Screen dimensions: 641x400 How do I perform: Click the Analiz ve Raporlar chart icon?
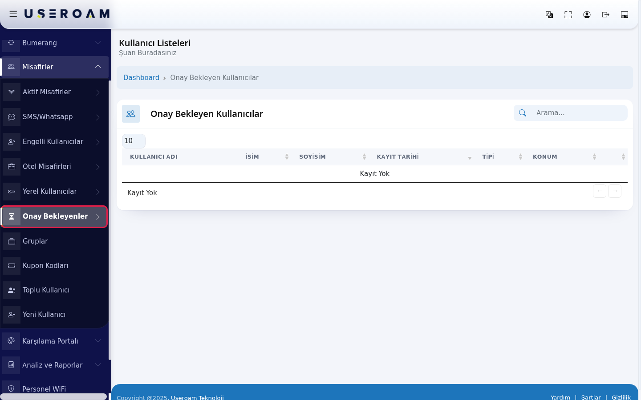(11, 365)
